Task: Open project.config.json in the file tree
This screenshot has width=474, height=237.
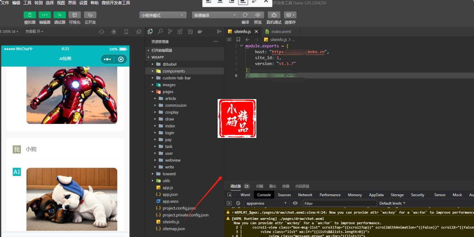Action: 185,208
